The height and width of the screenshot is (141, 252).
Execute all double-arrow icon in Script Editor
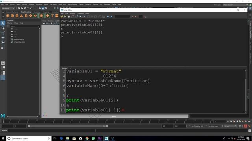point(108,16)
